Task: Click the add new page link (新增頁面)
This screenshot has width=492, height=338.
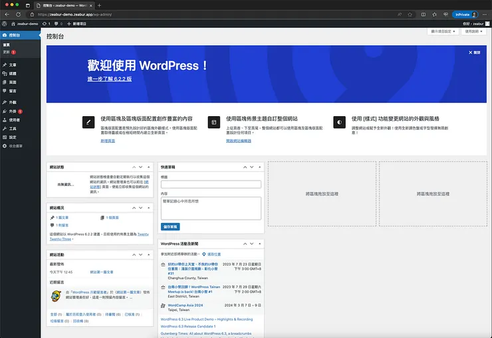Action: tap(108, 141)
